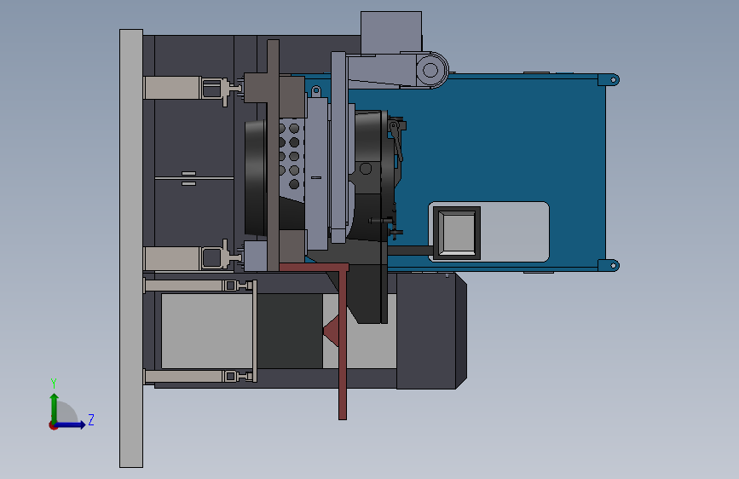Click the blue Z axis of the triad
Viewport: 739px width, 479px height.
point(72,424)
